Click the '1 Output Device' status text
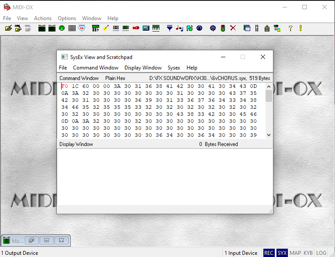 20,253
